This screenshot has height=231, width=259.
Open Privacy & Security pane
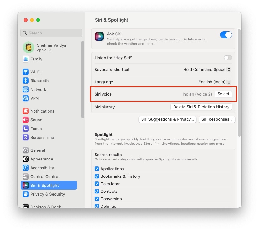(x=49, y=194)
